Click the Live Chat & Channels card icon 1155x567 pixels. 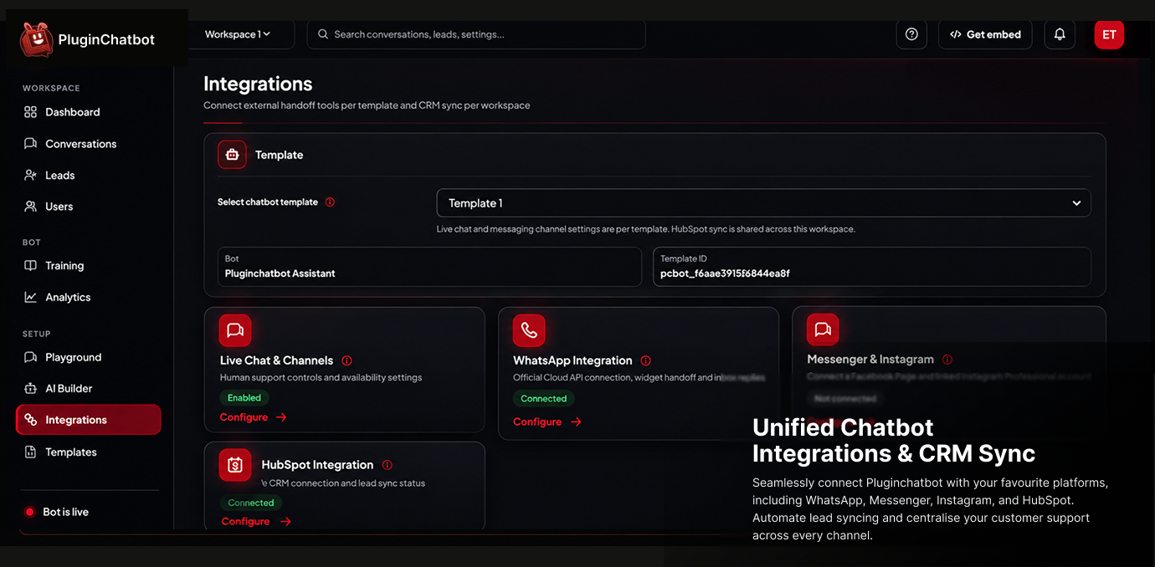click(x=235, y=330)
